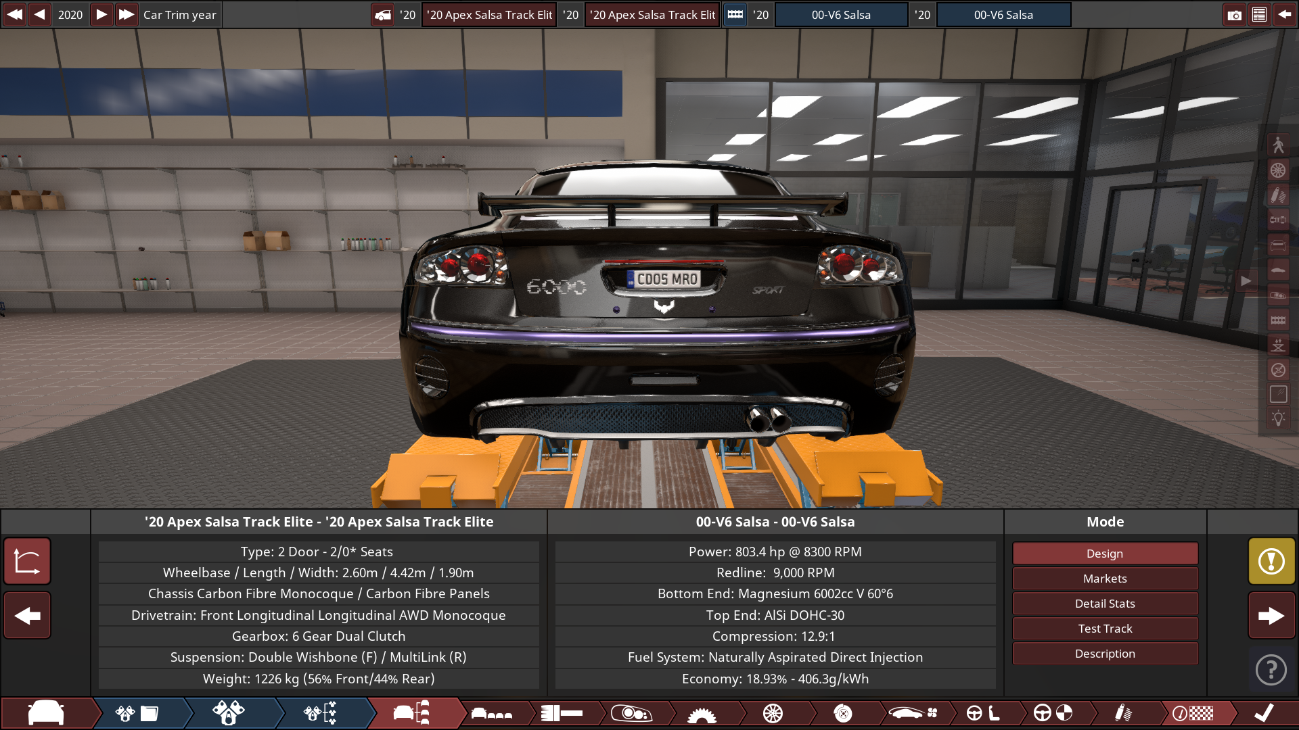The height and width of the screenshot is (730, 1299).
Task: Toggle the garage lights bulb icon
Action: tap(1278, 418)
